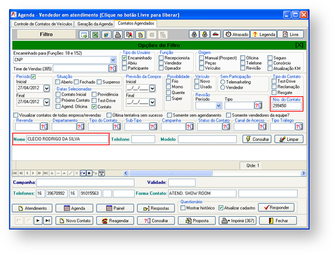Switch to Geração da Agenda tab

[x=95, y=24]
